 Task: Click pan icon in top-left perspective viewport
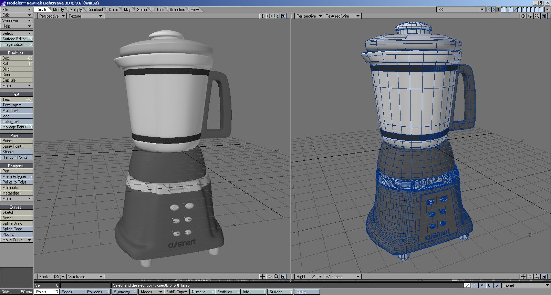[x=262, y=16]
